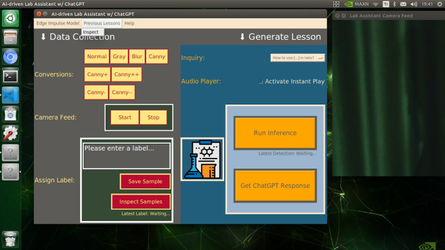
Task: Focus the label entry text field
Action: click(x=126, y=156)
